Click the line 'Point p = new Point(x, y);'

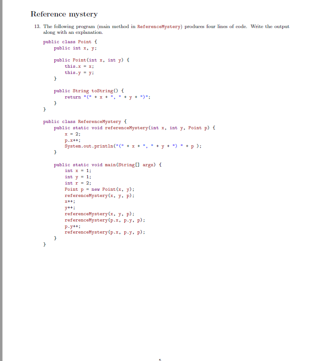[x=99, y=189]
